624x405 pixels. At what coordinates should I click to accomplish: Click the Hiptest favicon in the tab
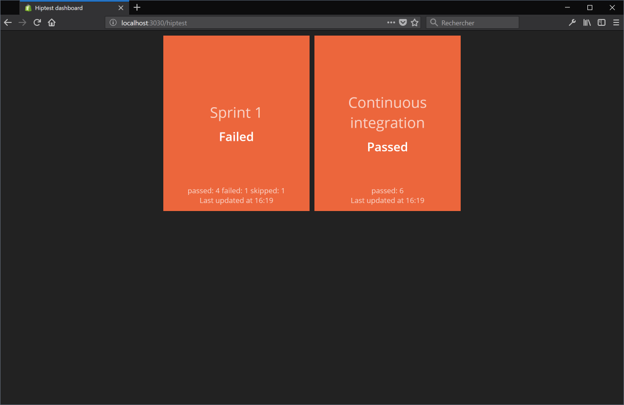pyautogui.click(x=28, y=8)
